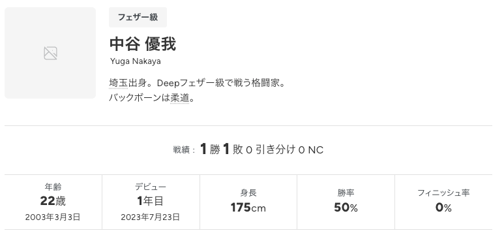Select the フェザー級 weight class tag
Image resolution: width=504 pixels, height=237 pixels.
pos(138,18)
